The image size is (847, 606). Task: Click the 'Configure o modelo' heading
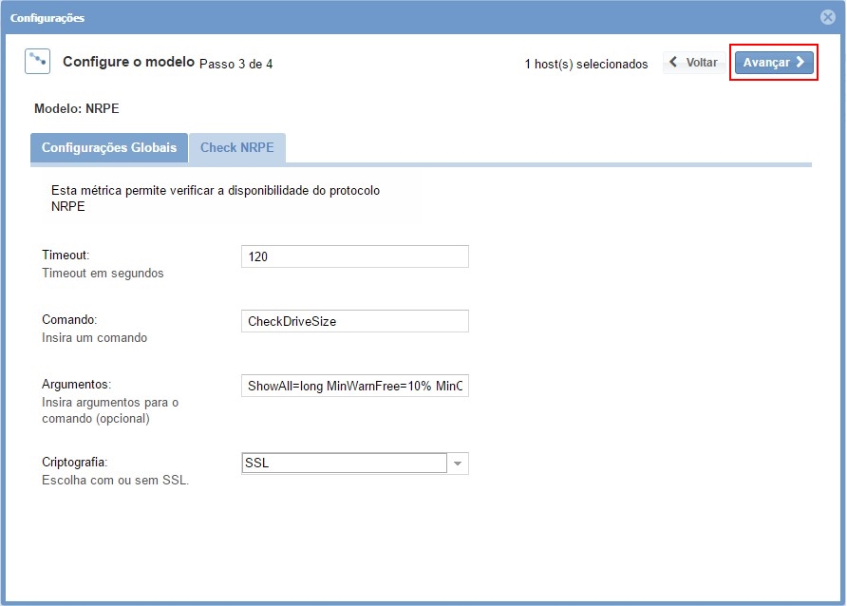pyautogui.click(x=128, y=62)
